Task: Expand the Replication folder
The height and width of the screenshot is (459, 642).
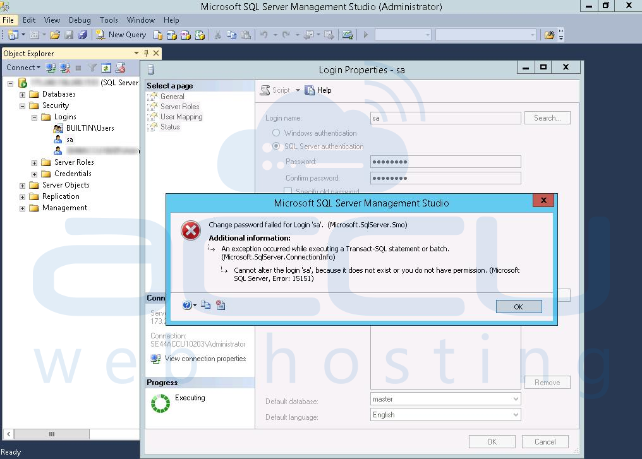Action: point(23,197)
